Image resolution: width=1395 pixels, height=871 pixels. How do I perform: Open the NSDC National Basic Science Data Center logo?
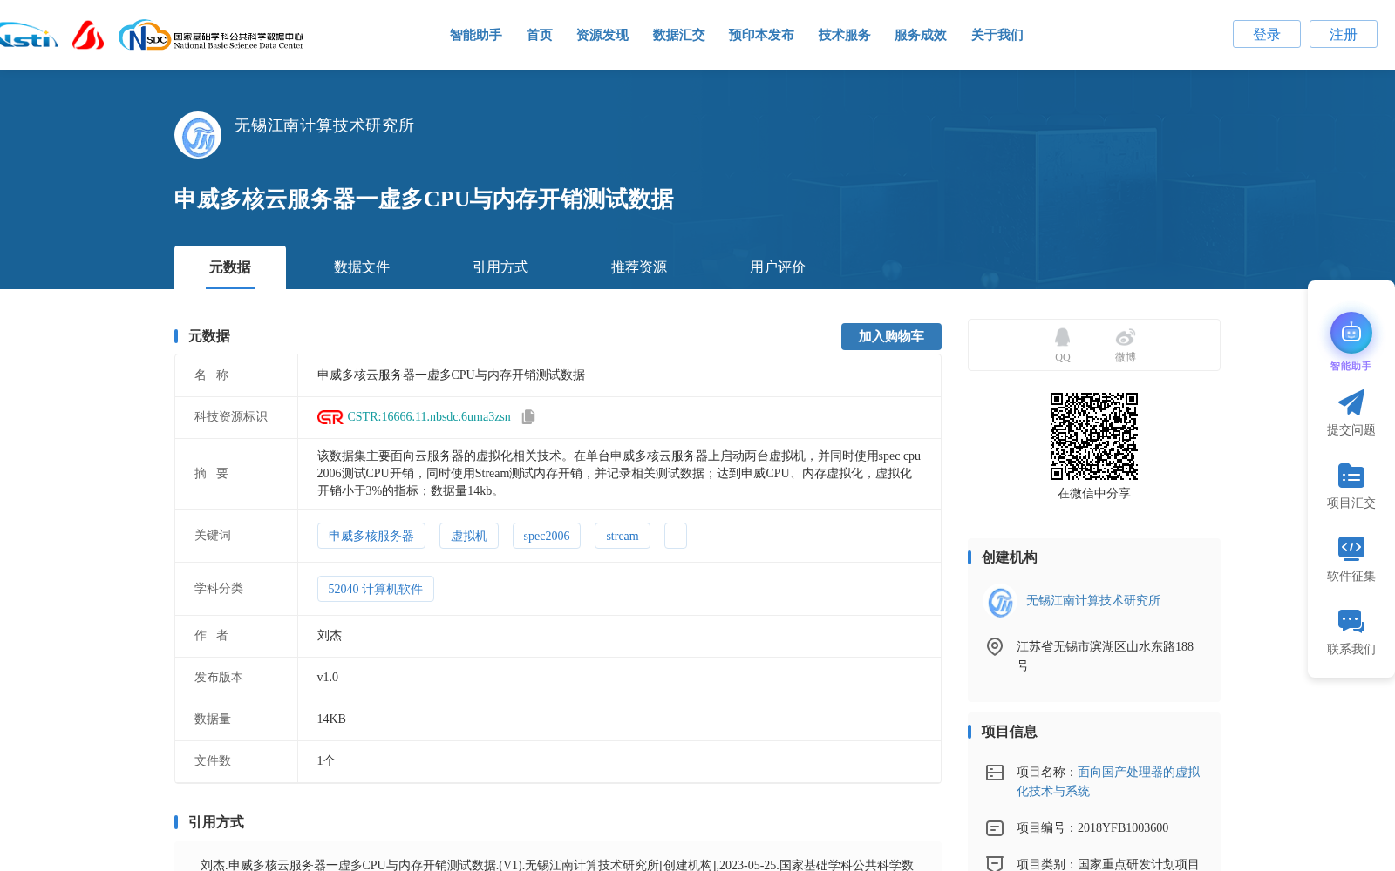[212, 36]
